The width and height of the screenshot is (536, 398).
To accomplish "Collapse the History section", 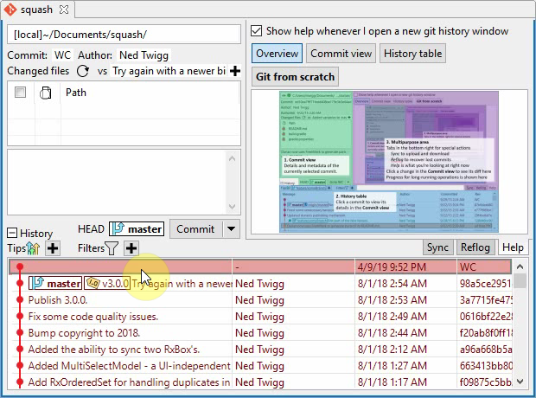I will tap(12, 234).
